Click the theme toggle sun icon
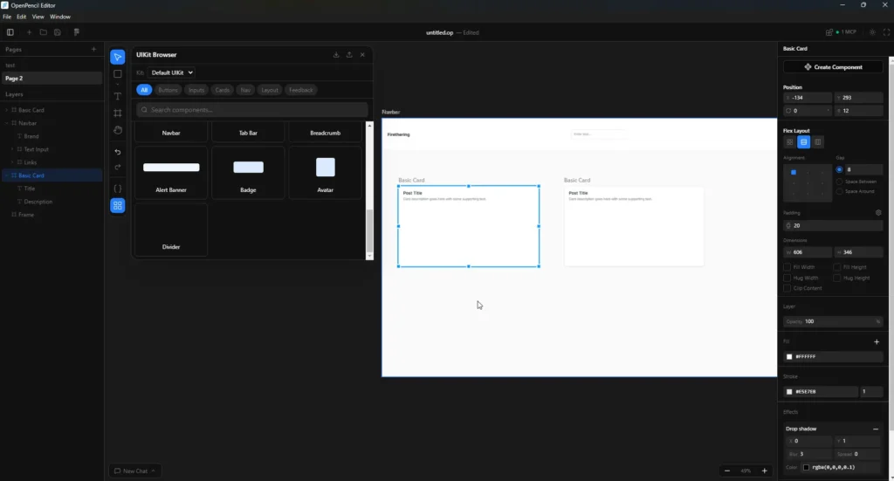Screen dimensions: 894x481 872,32
